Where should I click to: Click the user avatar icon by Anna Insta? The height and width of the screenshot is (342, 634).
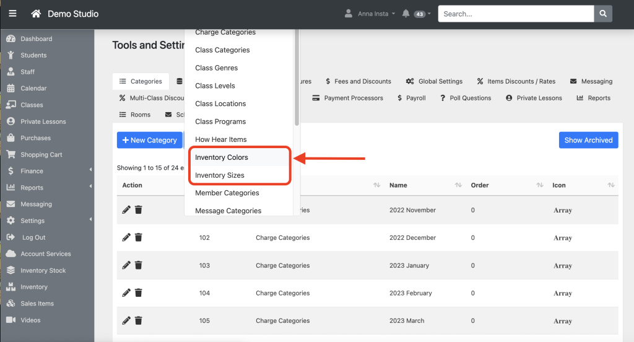[348, 14]
